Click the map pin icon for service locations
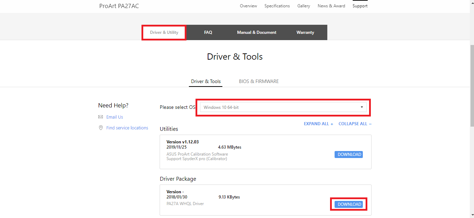Image resolution: width=474 pixels, height=218 pixels. click(101, 128)
